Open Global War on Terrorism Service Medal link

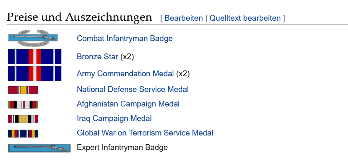pyautogui.click(x=145, y=133)
